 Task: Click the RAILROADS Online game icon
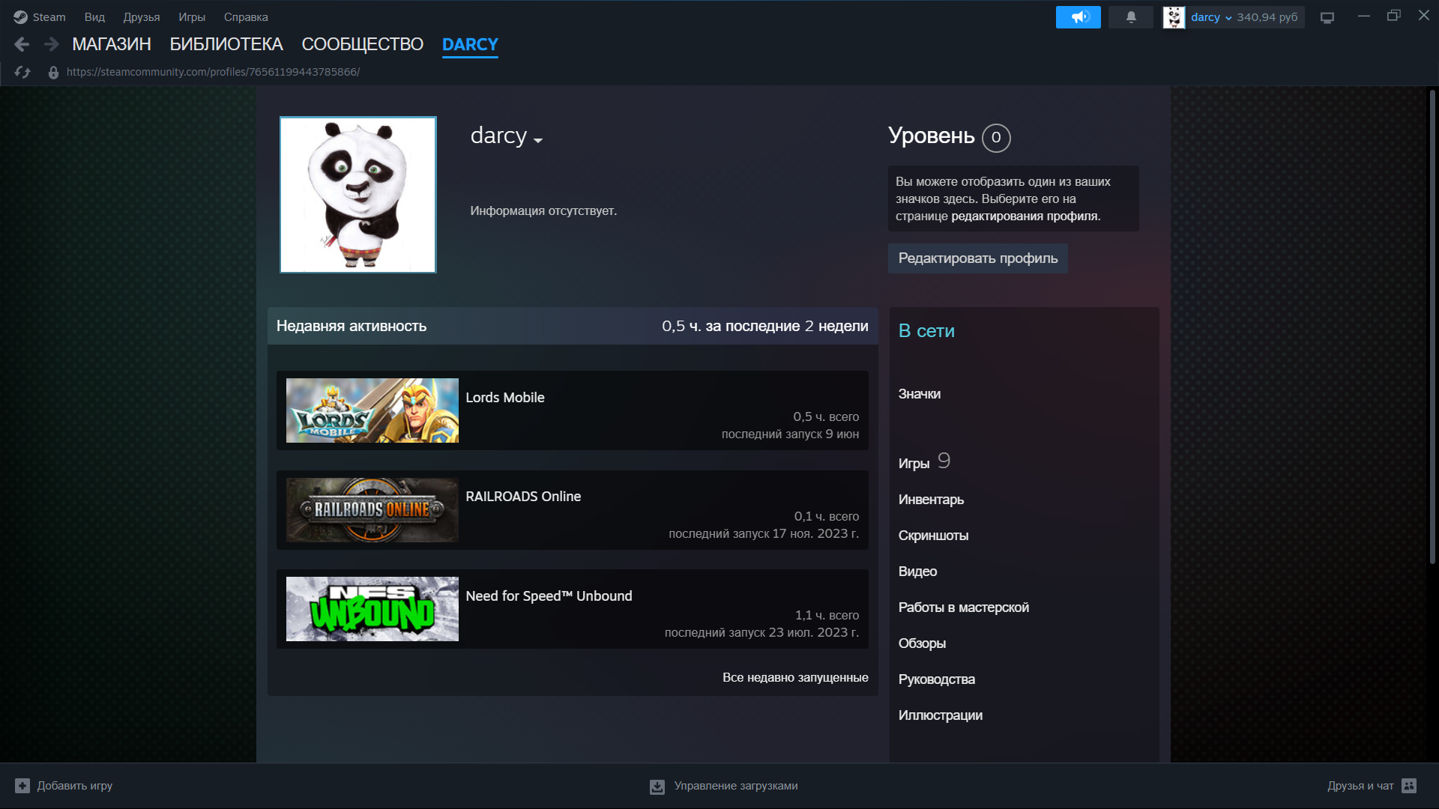coord(372,509)
